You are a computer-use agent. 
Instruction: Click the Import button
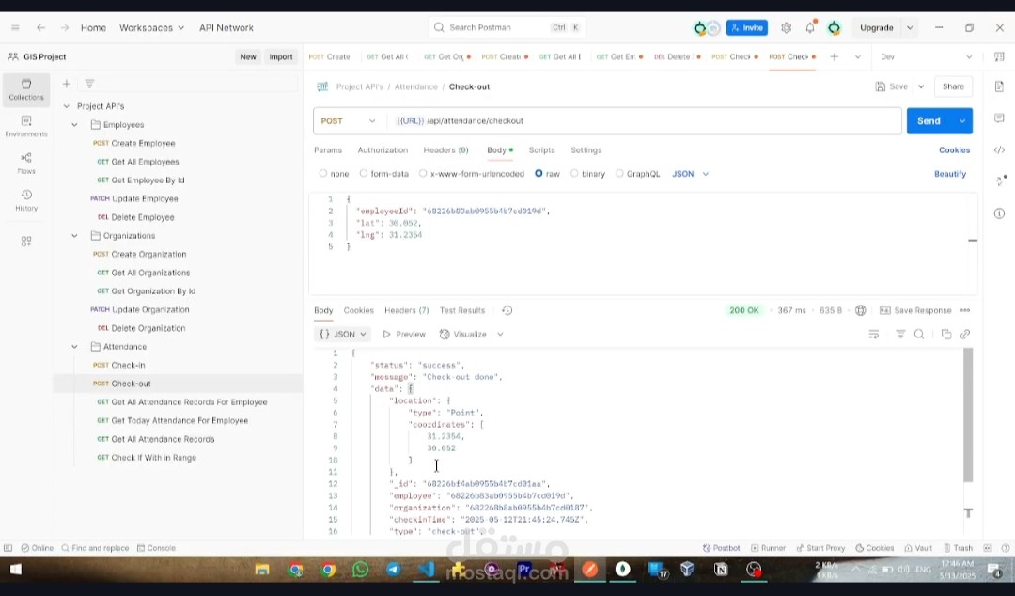click(281, 57)
